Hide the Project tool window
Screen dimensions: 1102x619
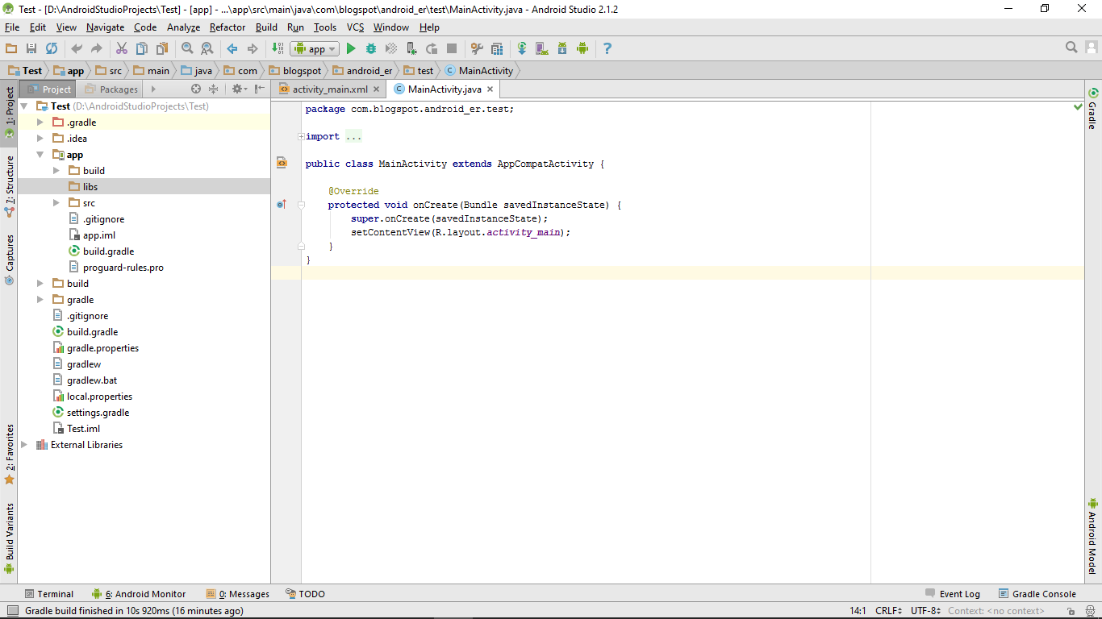(260, 89)
